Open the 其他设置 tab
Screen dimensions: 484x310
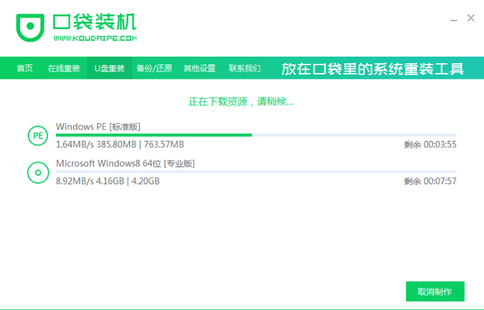pyautogui.click(x=200, y=68)
